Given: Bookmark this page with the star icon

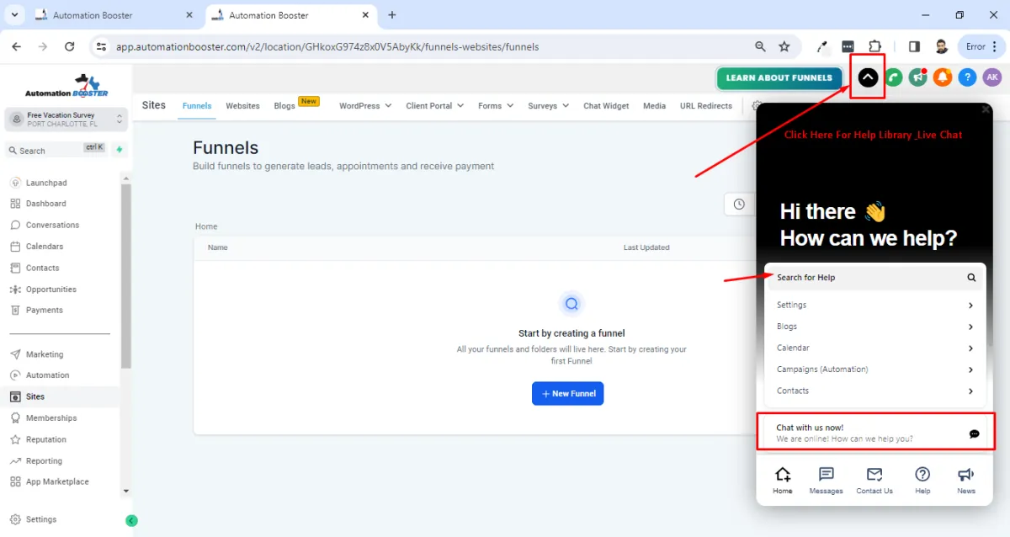Looking at the screenshot, I should (x=784, y=47).
